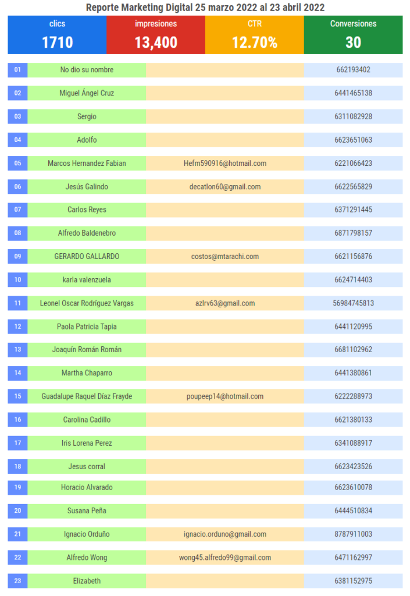Click email costos@mtarachi.com
Screen dimensions: 410x596
click(225, 257)
